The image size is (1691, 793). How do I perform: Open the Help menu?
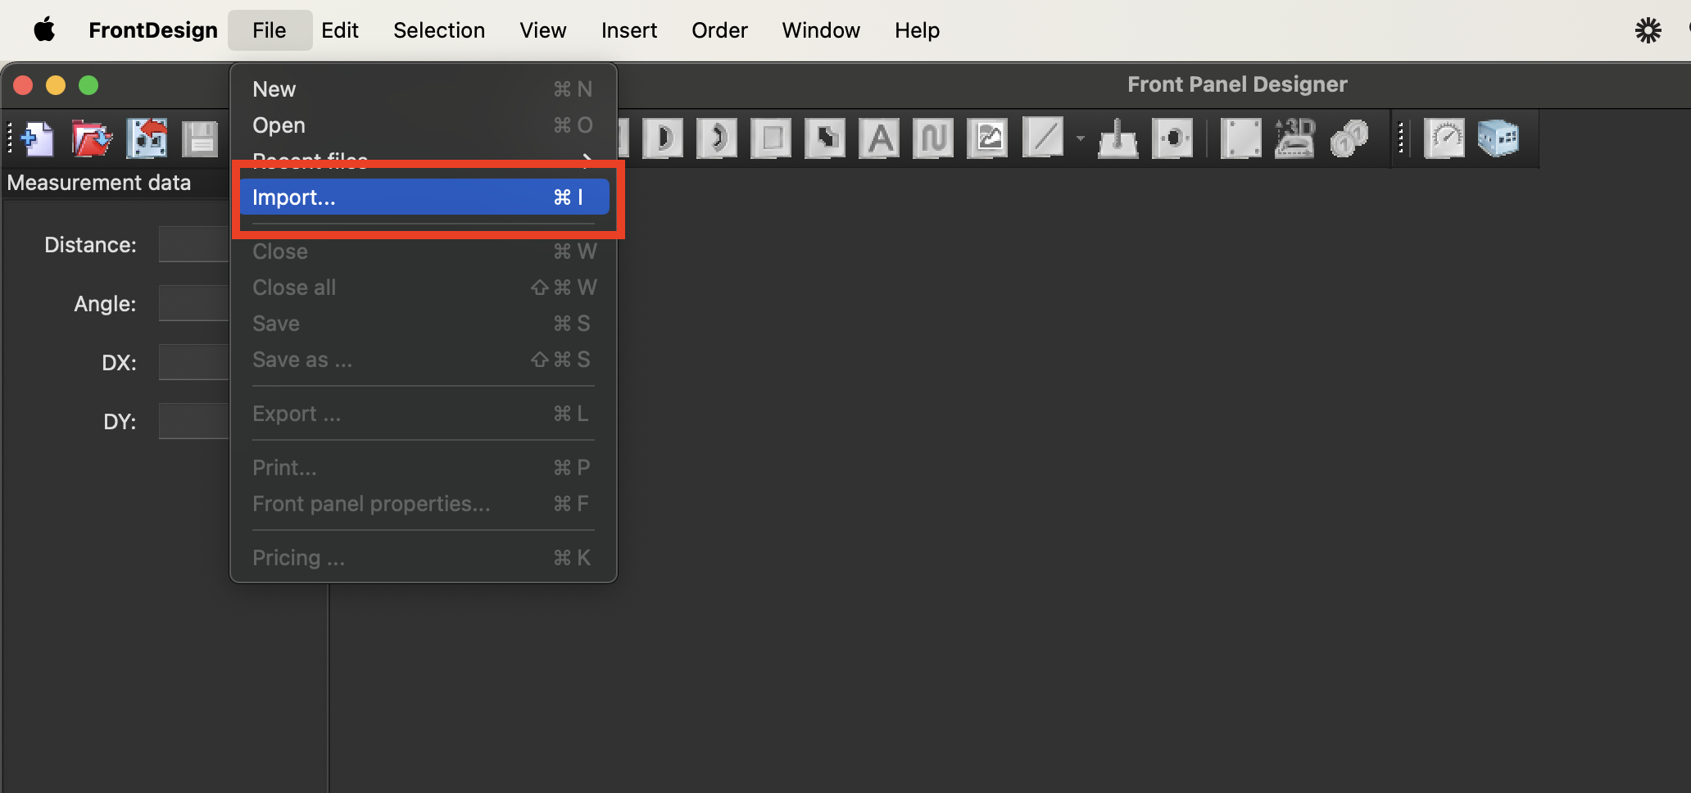[x=917, y=30]
